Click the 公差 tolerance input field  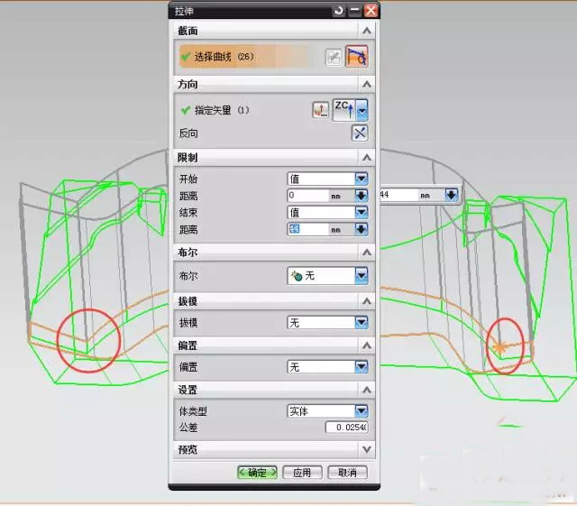click(x=347, y=427)
